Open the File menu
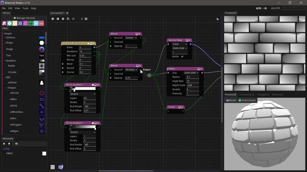307x172 pixels. coord(4,9)
